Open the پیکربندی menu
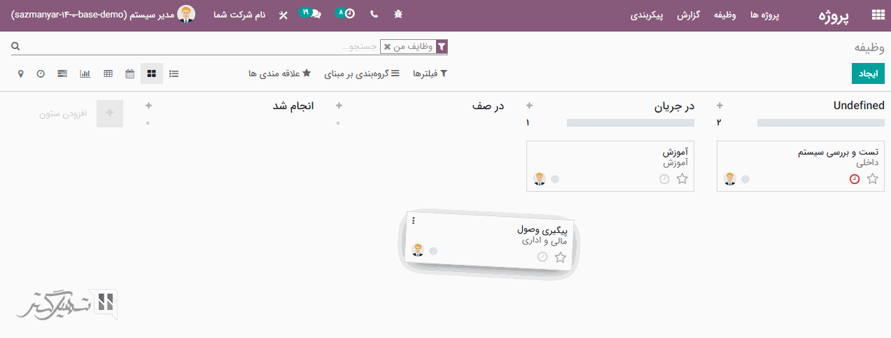891x338 pixels. click(647, 15)
